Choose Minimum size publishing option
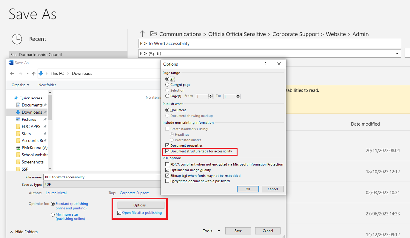 tap(53, 215)
